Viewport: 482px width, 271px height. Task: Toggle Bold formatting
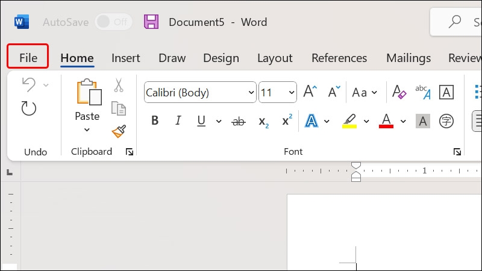[x=155, y=121]
